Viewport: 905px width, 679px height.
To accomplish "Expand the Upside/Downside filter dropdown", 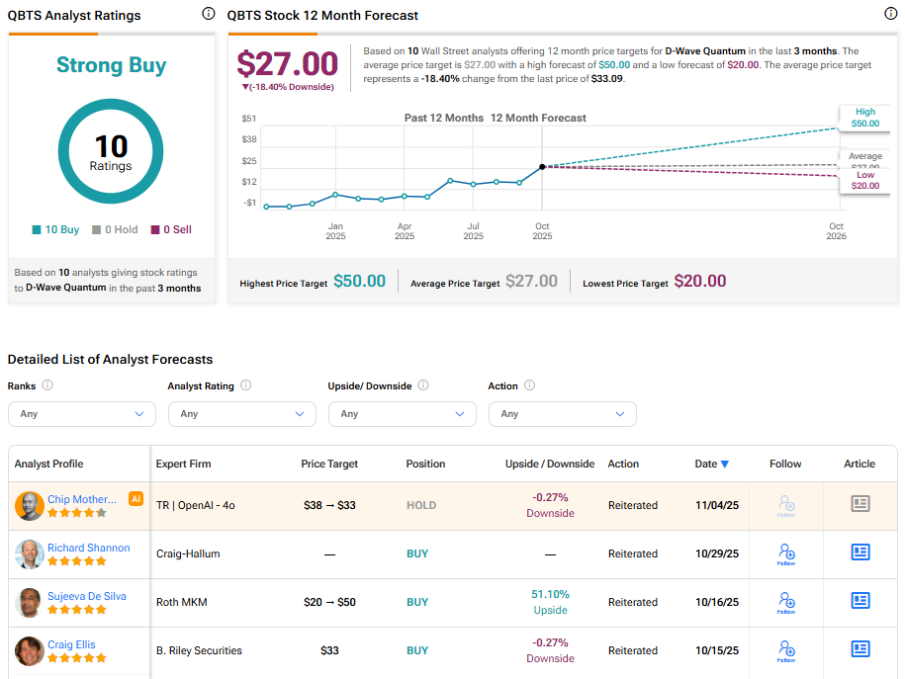I will (402, 414).
